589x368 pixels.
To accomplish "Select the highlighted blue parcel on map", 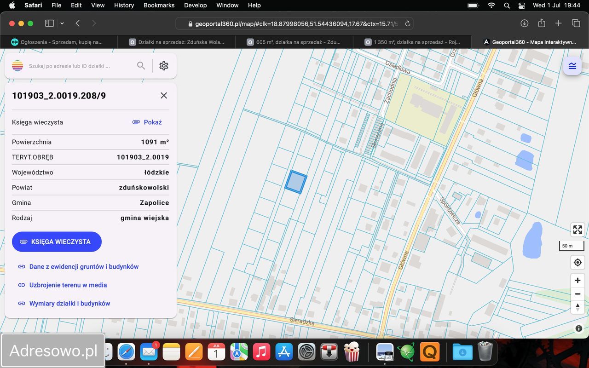I will click(296, 182).
